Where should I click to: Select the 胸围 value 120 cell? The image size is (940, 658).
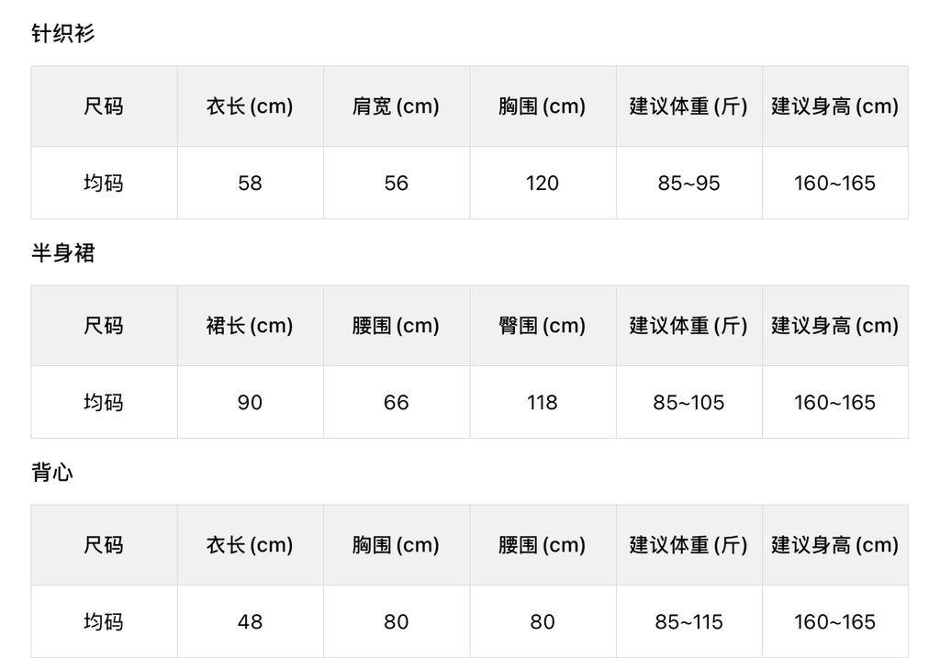542,184
